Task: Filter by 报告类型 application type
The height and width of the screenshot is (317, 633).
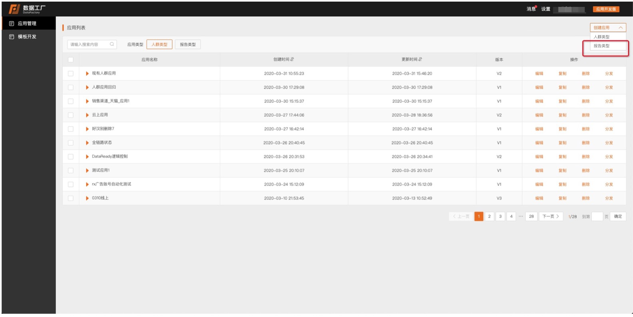Action: point(188,44)
